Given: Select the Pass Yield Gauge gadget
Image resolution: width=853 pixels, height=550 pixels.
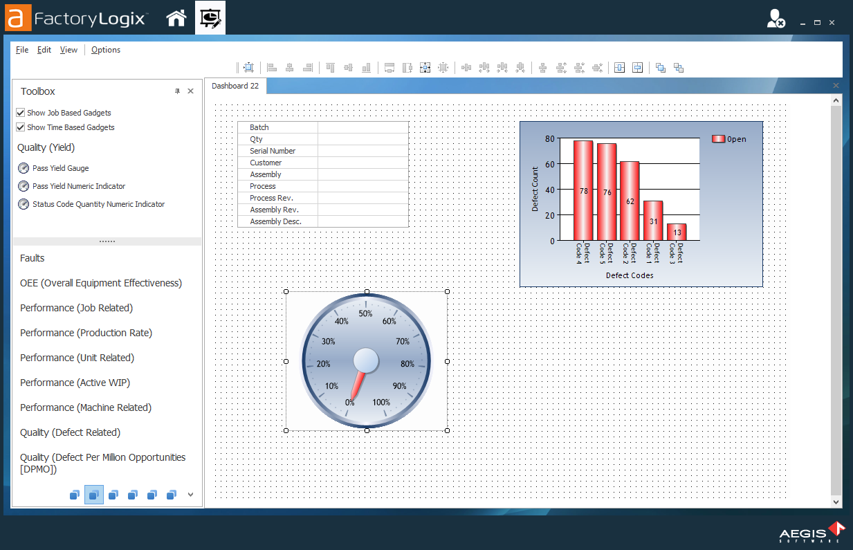Looking at the screenshot, I should (61, 168).
